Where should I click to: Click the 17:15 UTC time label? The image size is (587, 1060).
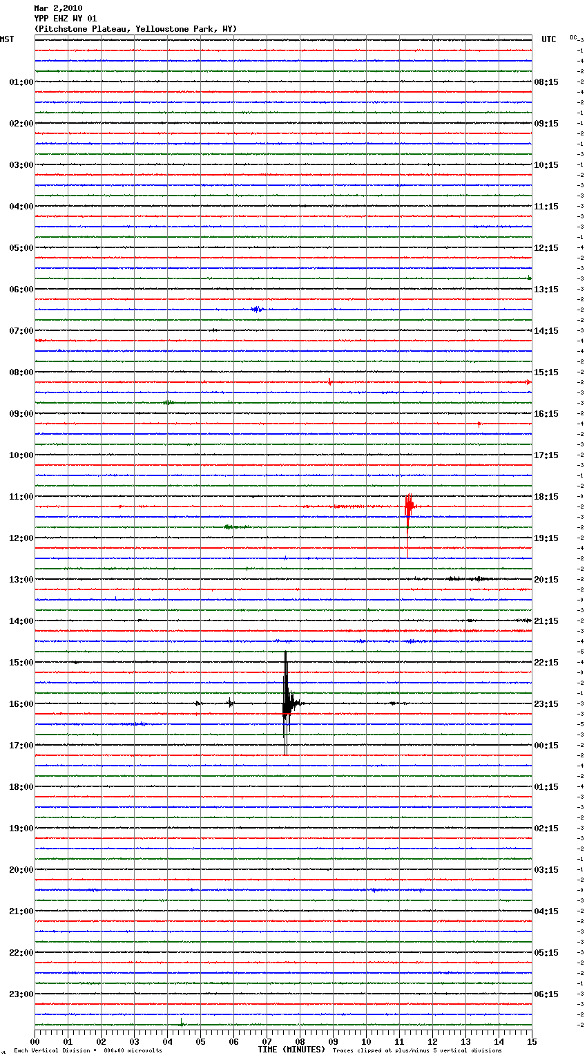click(546, 455)
